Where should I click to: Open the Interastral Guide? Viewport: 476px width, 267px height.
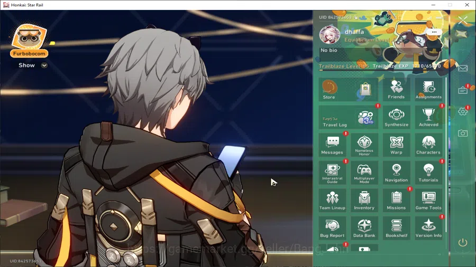click(x=332, y=173)
